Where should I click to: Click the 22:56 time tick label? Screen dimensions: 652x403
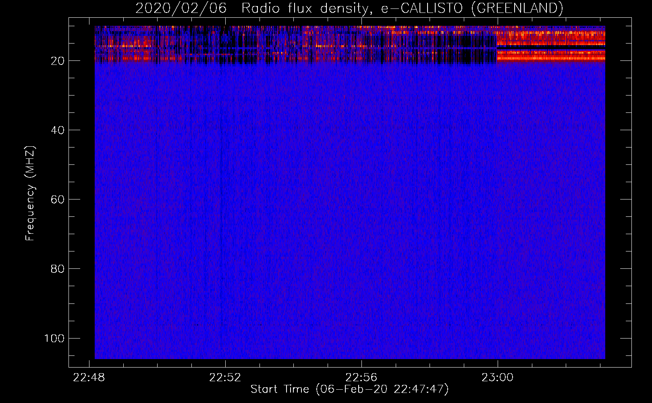point(361,377)
